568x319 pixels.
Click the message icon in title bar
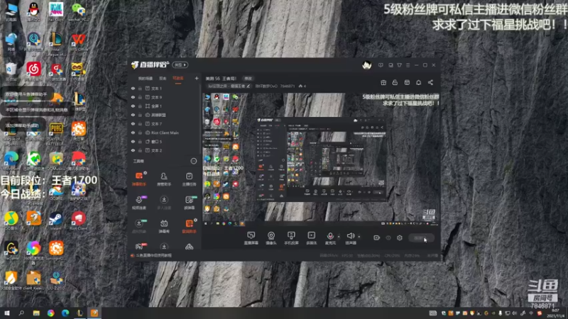(x=381, y=65)
